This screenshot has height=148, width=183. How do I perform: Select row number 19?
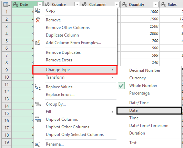coord(7,142)
